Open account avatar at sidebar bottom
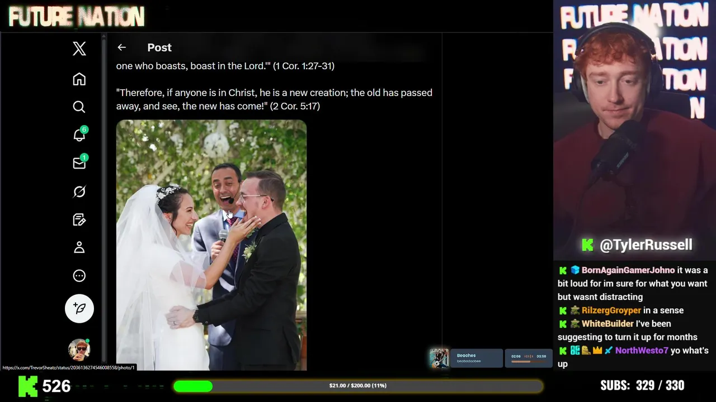716x402 pixels. (x=79, y=349)
